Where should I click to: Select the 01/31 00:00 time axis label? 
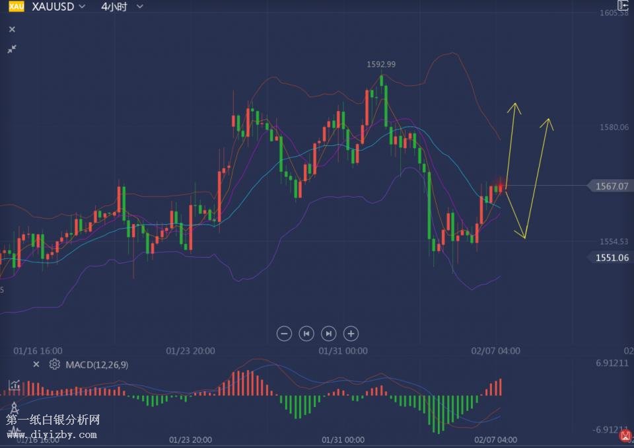(x=343, y=351)
